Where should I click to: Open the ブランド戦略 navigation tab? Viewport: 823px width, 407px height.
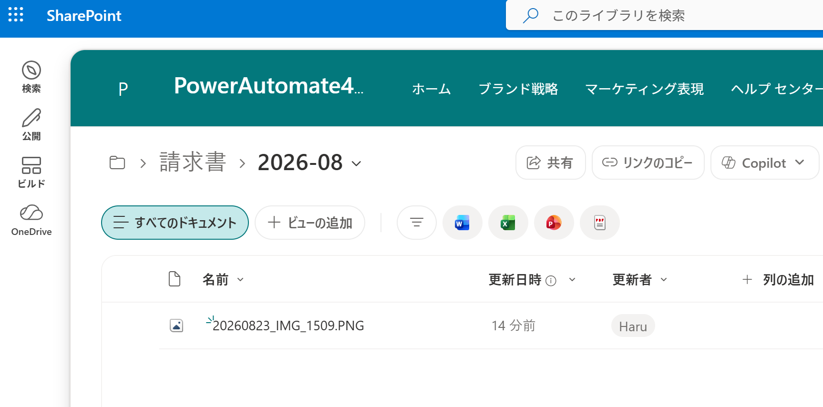(x=518, y=89)
